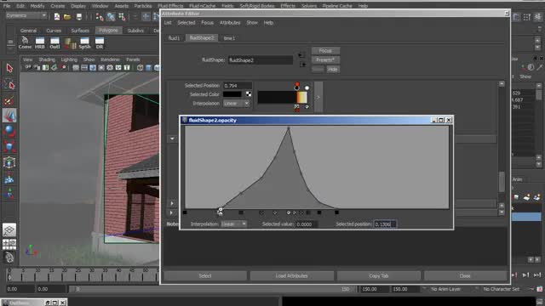The height and width of the screenshot is (306, 545).
Task: Click the opacity Selected value field
Action: pos(306,224)
